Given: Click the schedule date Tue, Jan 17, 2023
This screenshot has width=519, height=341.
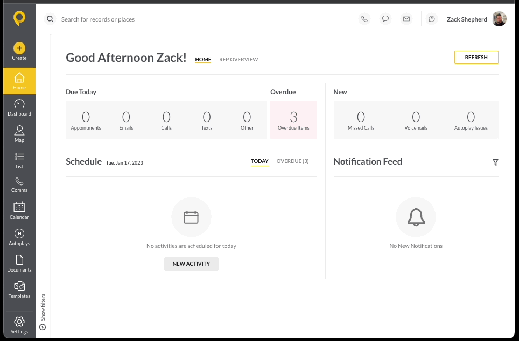Looking at the screenshot, I should [x=124, y=163].
